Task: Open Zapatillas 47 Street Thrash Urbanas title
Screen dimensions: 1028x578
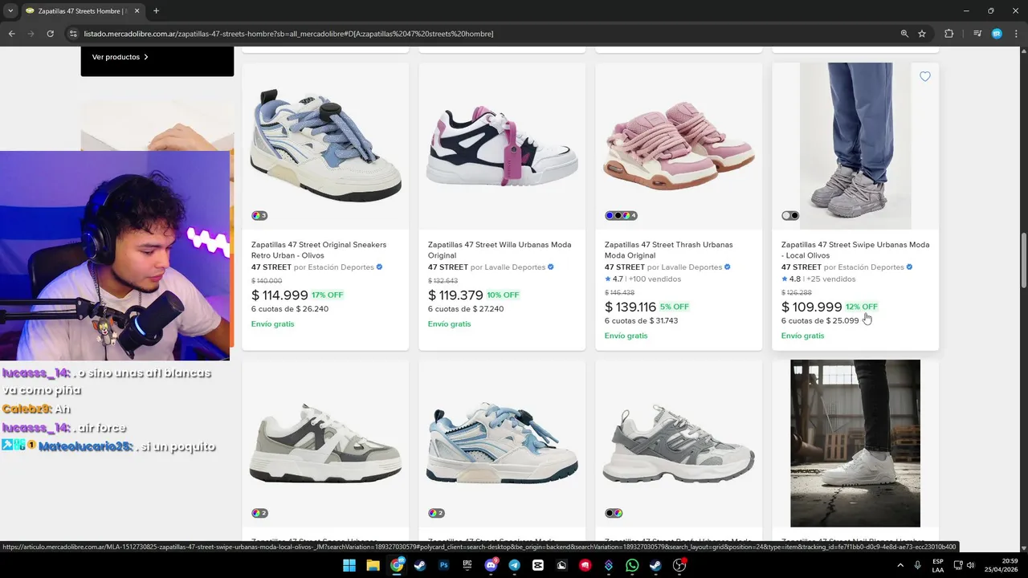Action: 669,250
